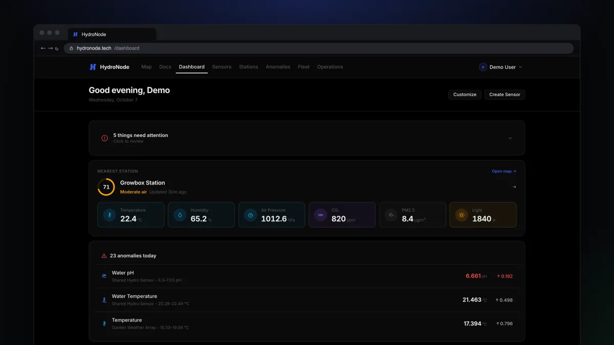This screenshot has width=614, height=345.
Task: Click the Air Pressure 1012.6 reading
Action: click(x=274, y=219)
